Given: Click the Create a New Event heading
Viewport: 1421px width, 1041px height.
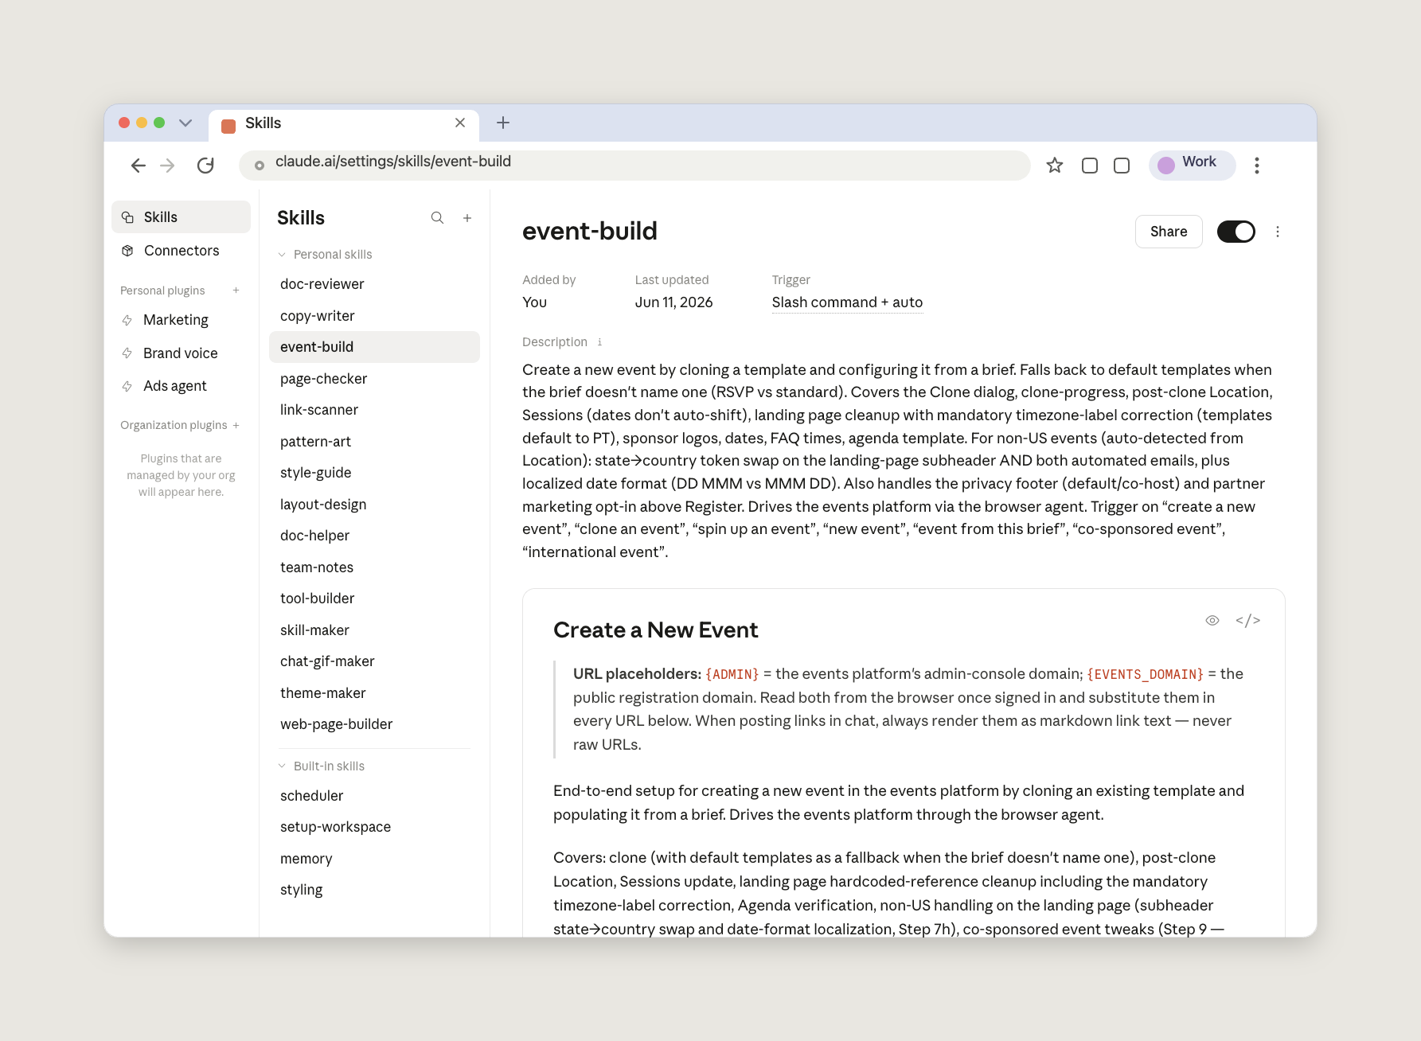Looking at the screenshot, I should [x=655, y=630].
